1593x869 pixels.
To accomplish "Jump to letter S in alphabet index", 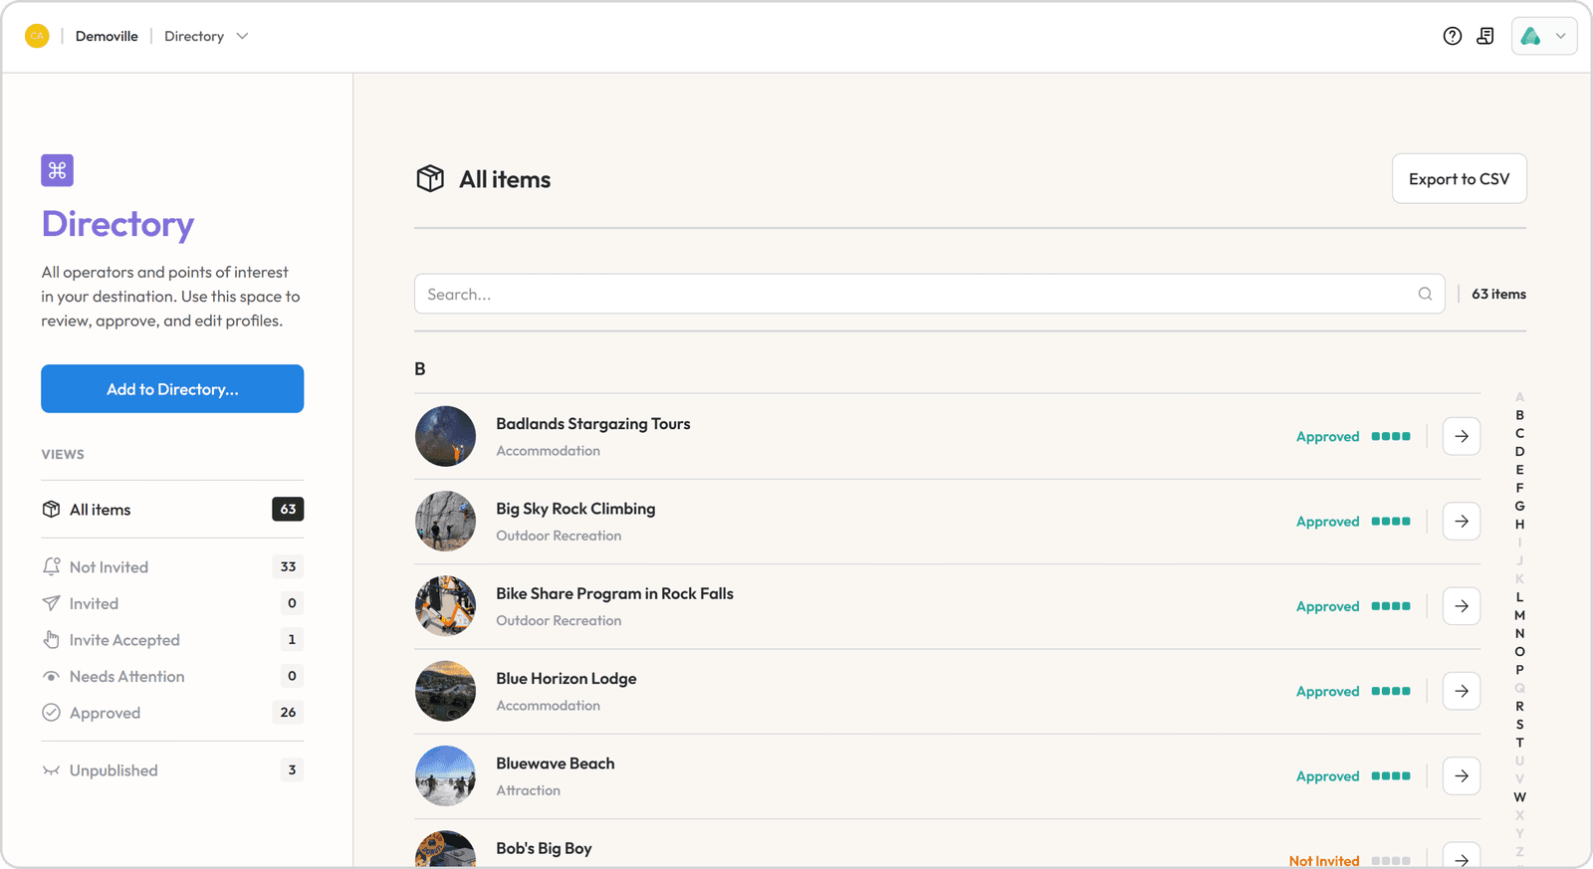I will click(x=1519, y=725).
